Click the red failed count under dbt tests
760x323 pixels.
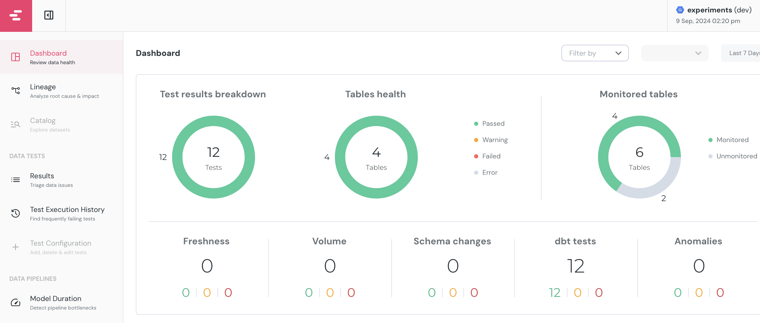pyautogui.click(x=599, y=292)
